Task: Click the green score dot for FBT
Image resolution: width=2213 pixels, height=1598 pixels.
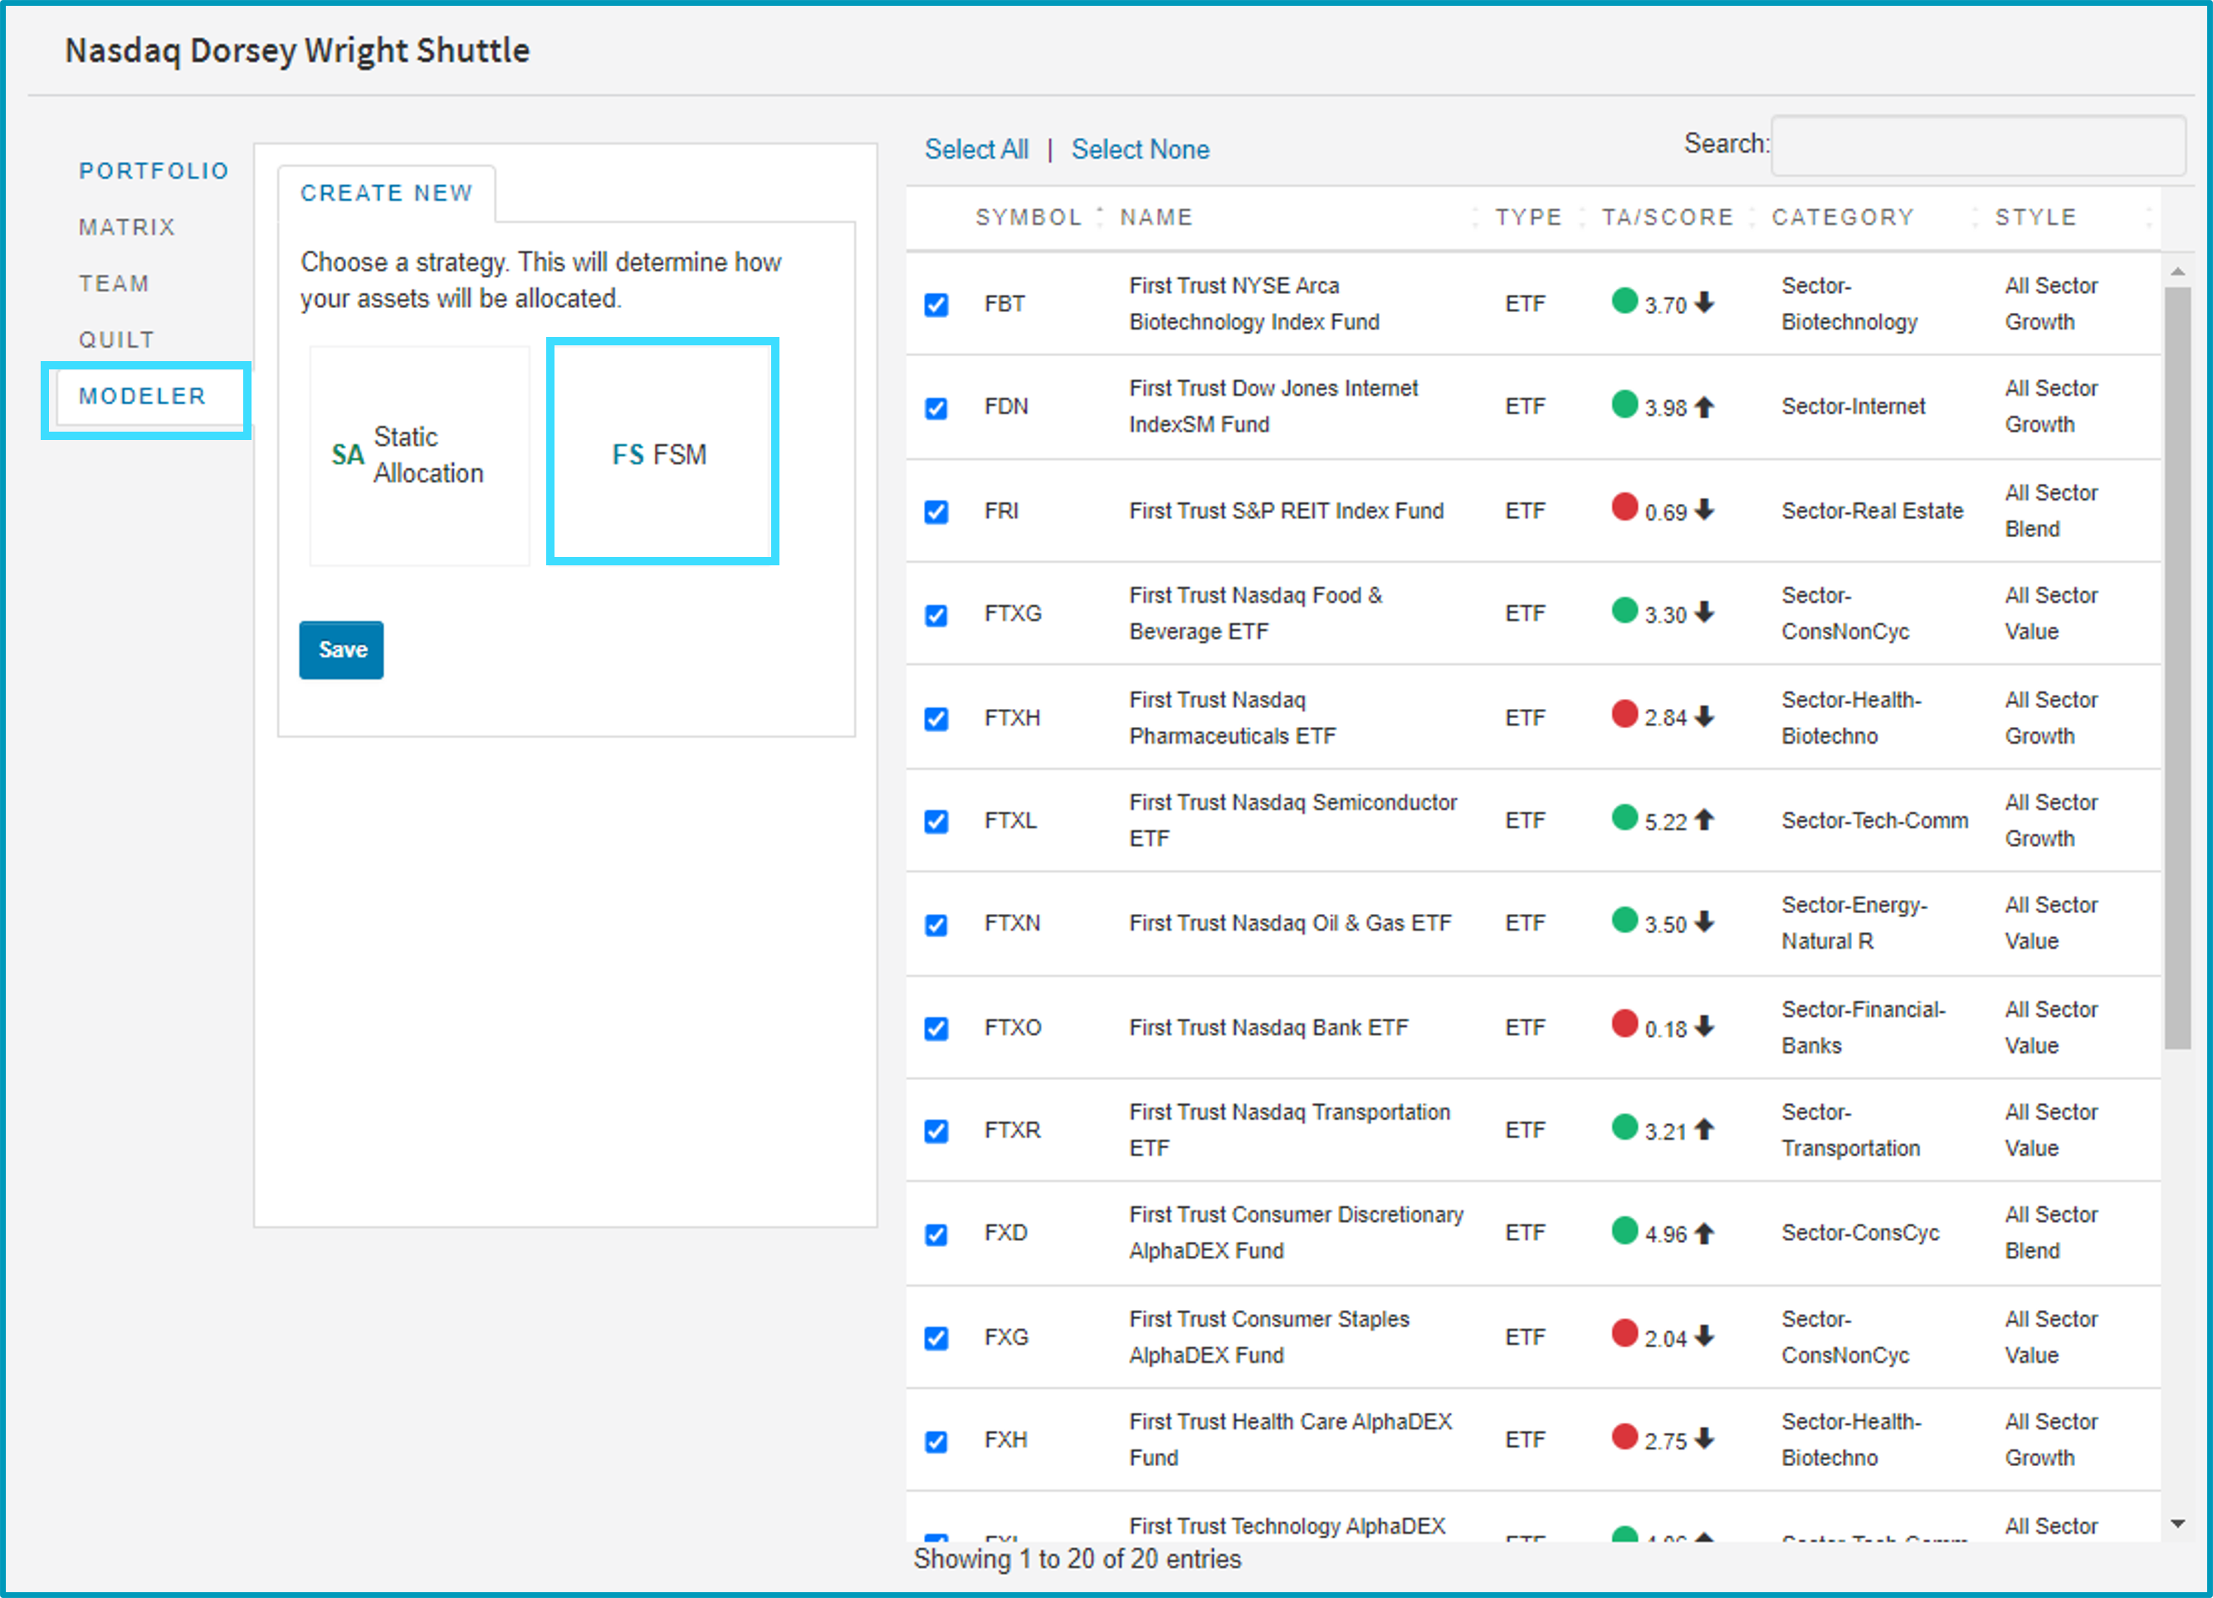Action: pos(1624,301)
